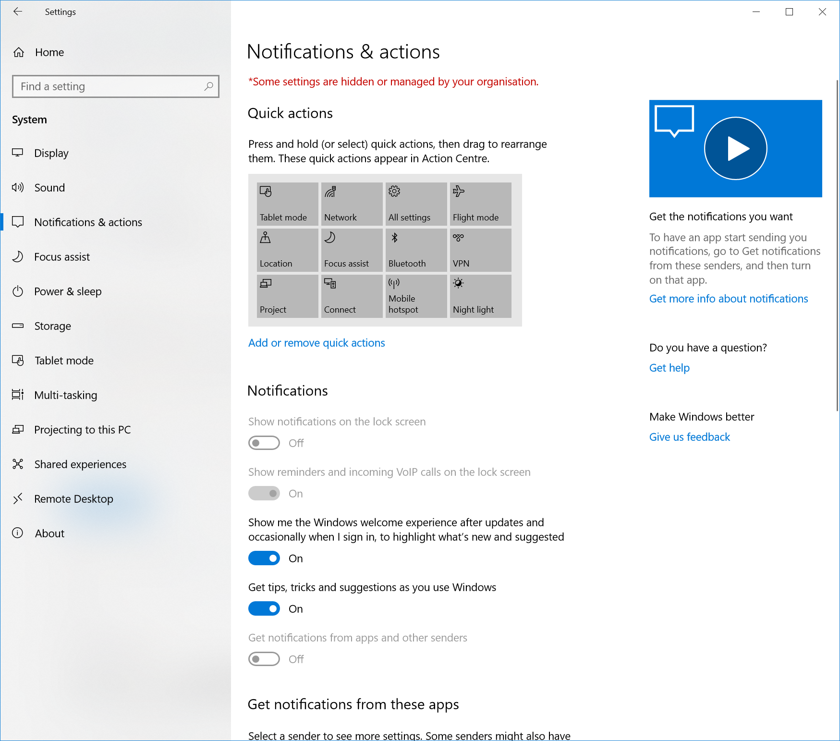Image resolution: width=840 pixels, height=741 pixels.
Task: Open Multi-tasking settings
Action: tap(115, 395)
